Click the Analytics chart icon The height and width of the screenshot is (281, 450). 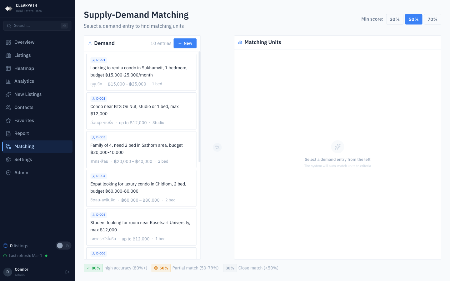(8, 81)
